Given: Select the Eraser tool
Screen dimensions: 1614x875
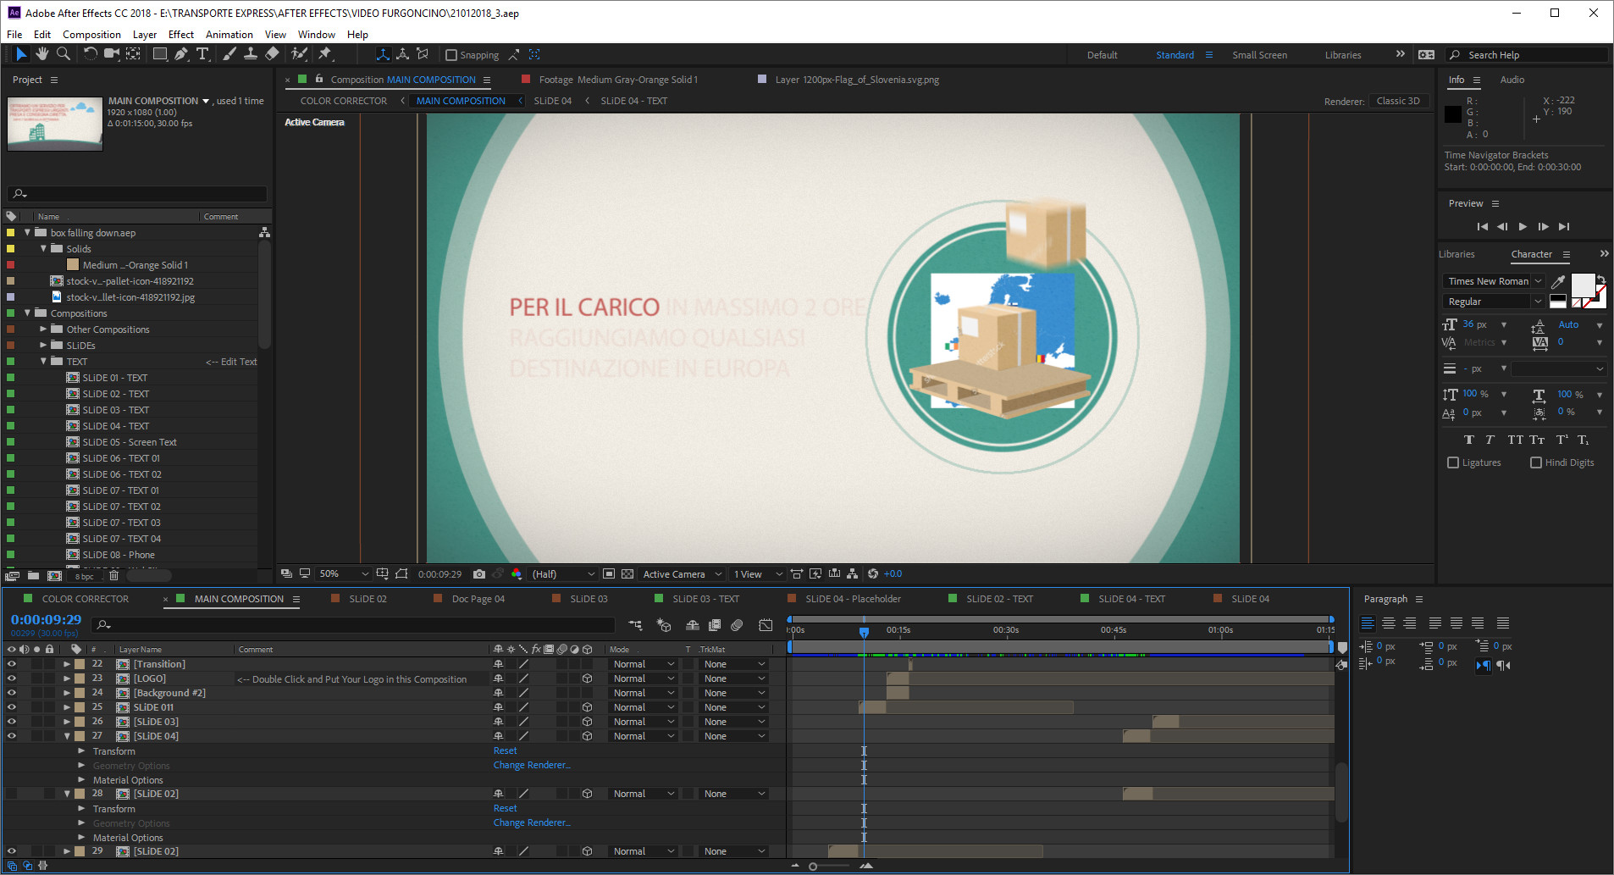Looking at the screenshot, I should [x=272, y=54].
